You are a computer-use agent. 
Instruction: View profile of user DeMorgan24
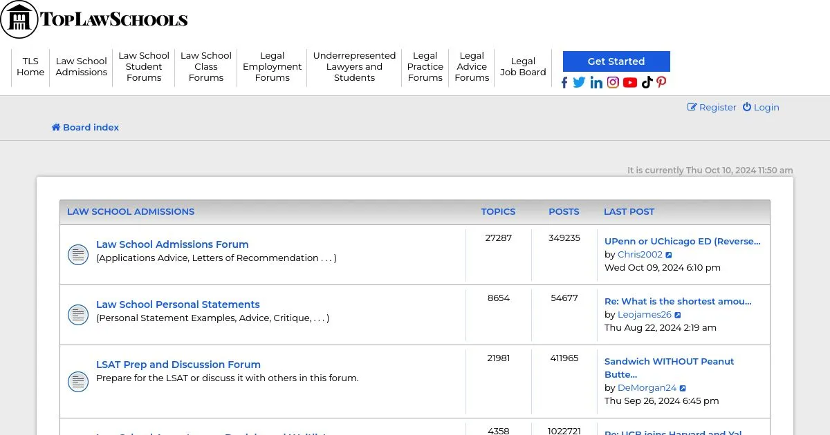pyautogui.click(x=647, y=388)
